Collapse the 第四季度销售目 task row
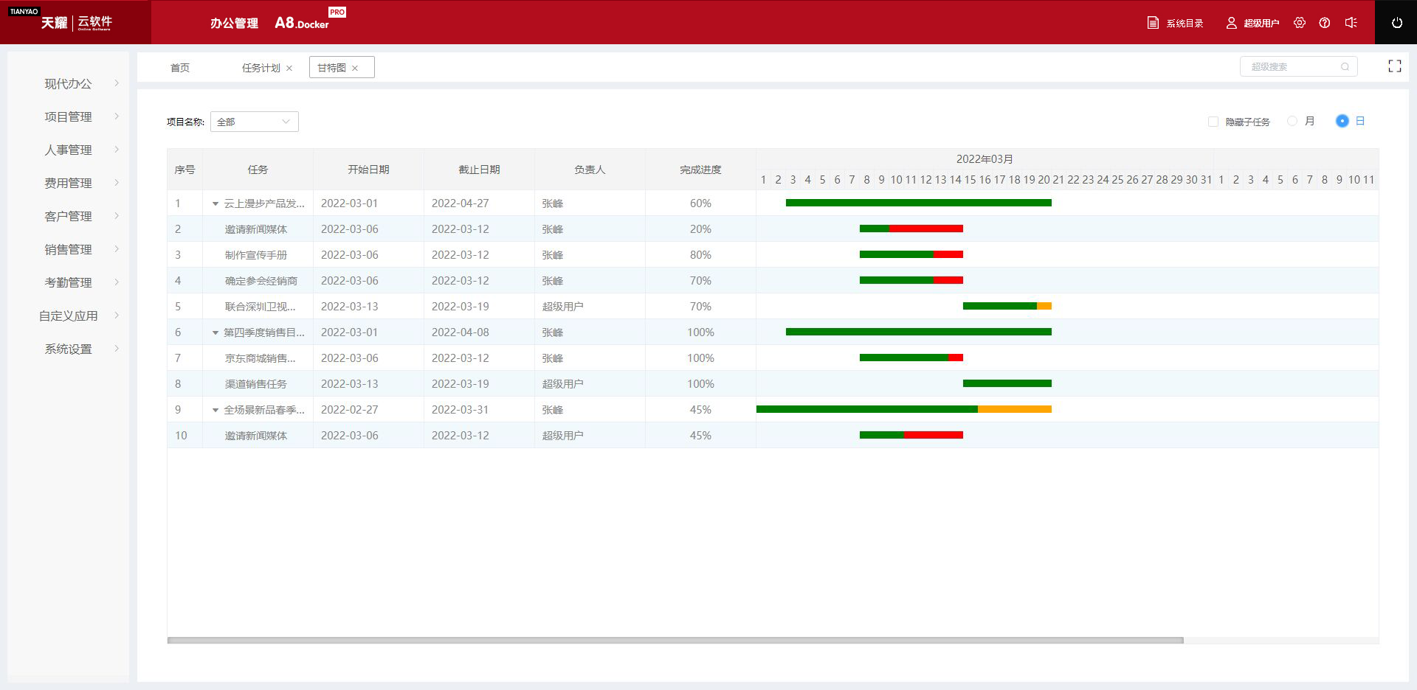This screenshot has width=1417, height=690. click(x=216, y=332)
